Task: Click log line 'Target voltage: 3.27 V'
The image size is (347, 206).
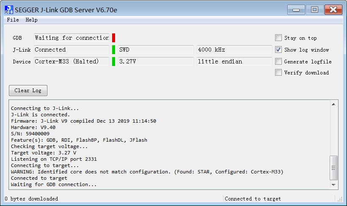Action: [44, 153]
